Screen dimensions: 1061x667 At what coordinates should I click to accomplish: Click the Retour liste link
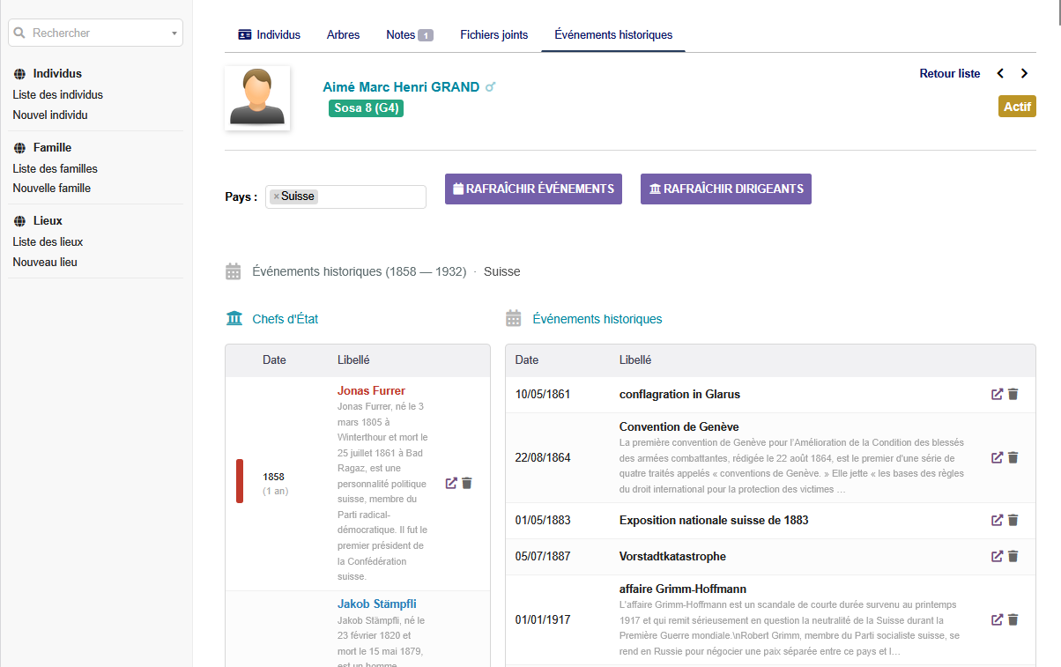pos(949,74)
